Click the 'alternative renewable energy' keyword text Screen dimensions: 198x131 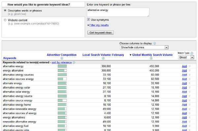[x=19, y=109]
